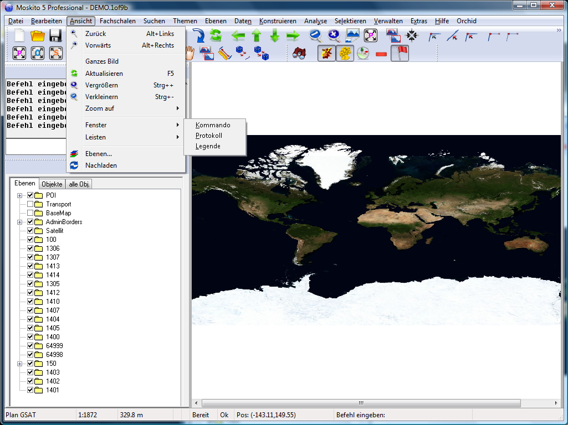Pan map up with green arrow
568x425 pixels.
pyautogui.click(x=257, y=36)
